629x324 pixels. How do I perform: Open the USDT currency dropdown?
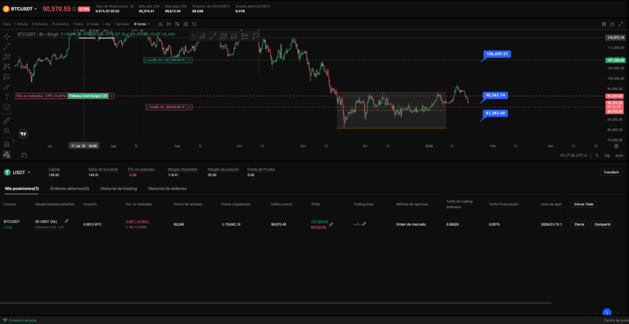tap(29, 172)
